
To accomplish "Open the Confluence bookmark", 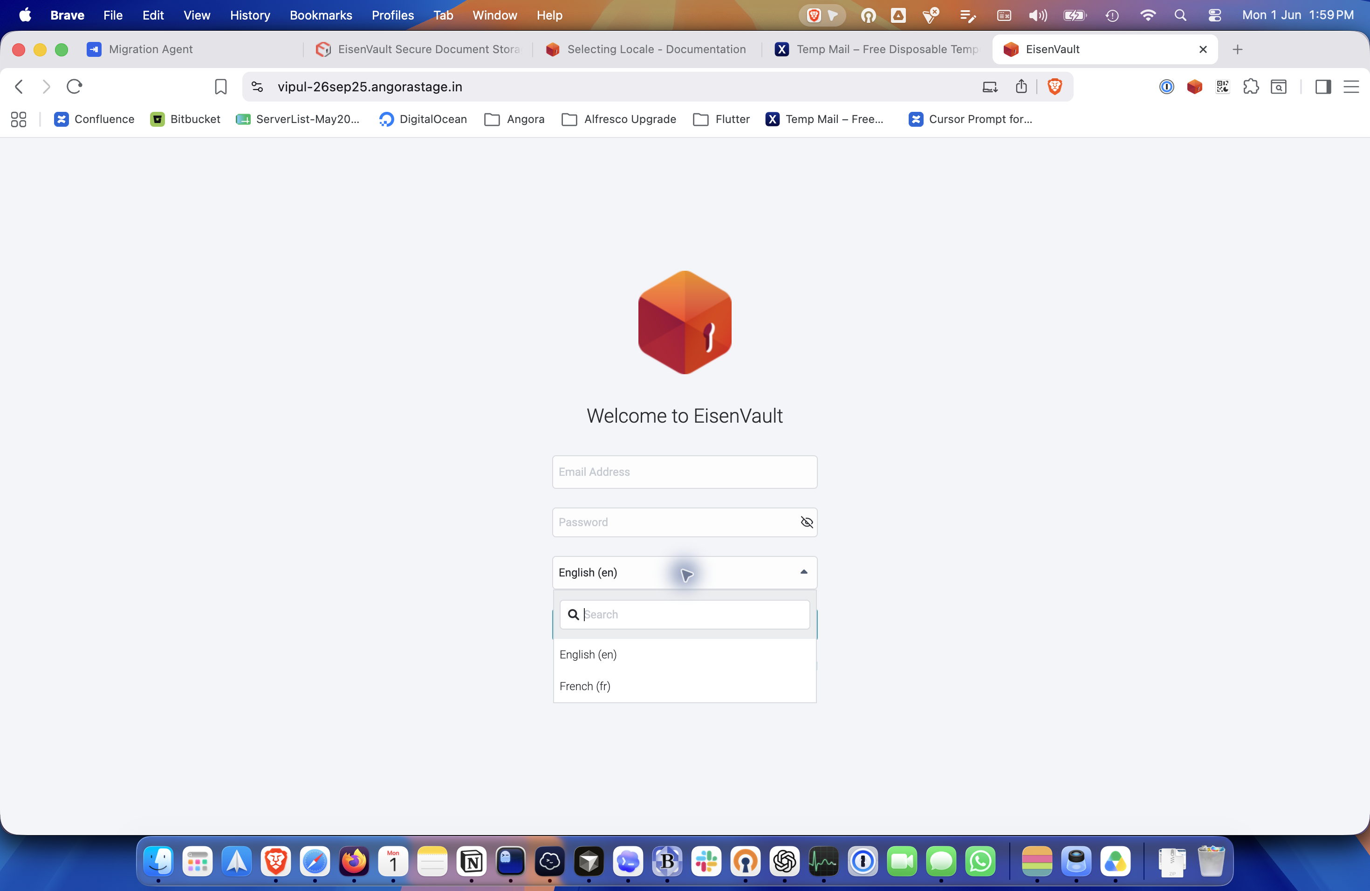I will tap(95, 119).
